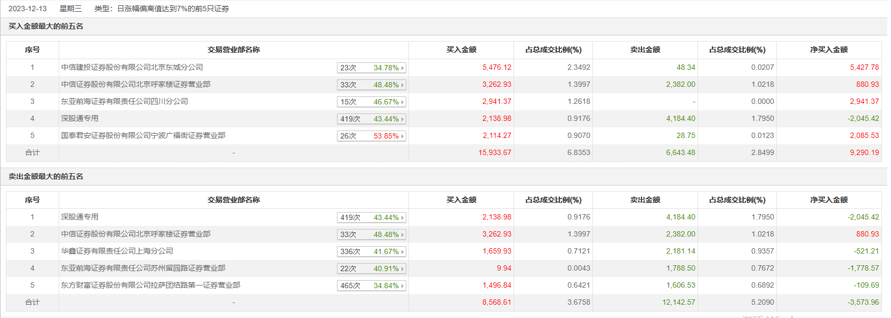
Task: Click the date 2023-12-13
Action: pyautogui.click(x=28, y=9)
